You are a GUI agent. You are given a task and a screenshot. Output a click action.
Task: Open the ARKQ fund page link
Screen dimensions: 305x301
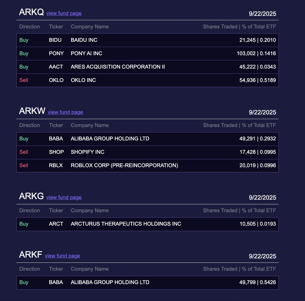tap(64, 13)
